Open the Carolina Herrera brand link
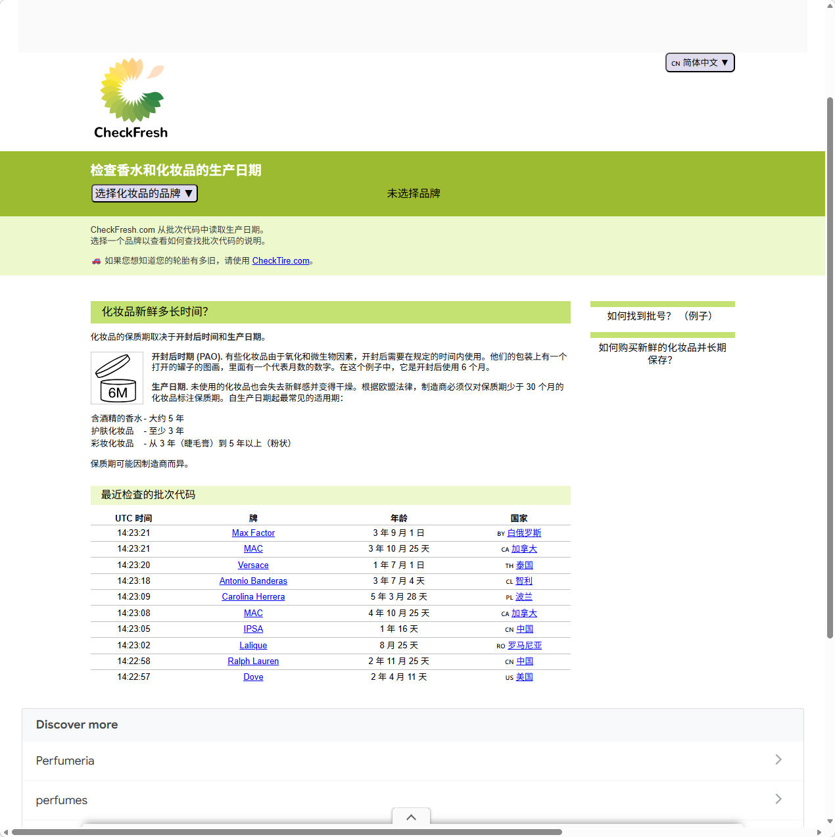The height and width of the screenshot is (837, 835). tap(253, 597)
